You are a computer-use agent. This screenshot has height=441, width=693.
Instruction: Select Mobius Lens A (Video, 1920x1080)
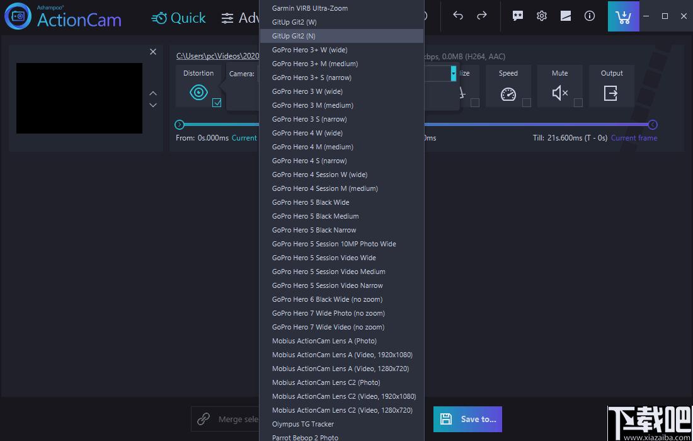(341, 355)
